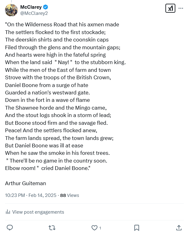Open the three-dot More options menu
This screenshot has height=235, width=189.
pos(181,8)
